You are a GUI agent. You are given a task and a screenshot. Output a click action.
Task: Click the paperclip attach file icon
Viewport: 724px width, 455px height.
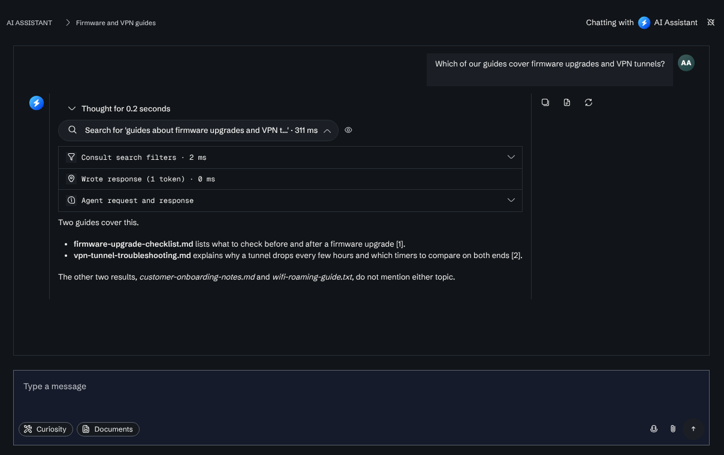coord(673,429)
